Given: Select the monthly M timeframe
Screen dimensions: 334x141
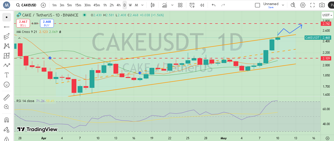Looking at the screenshot, I should (x=137, y=5).
